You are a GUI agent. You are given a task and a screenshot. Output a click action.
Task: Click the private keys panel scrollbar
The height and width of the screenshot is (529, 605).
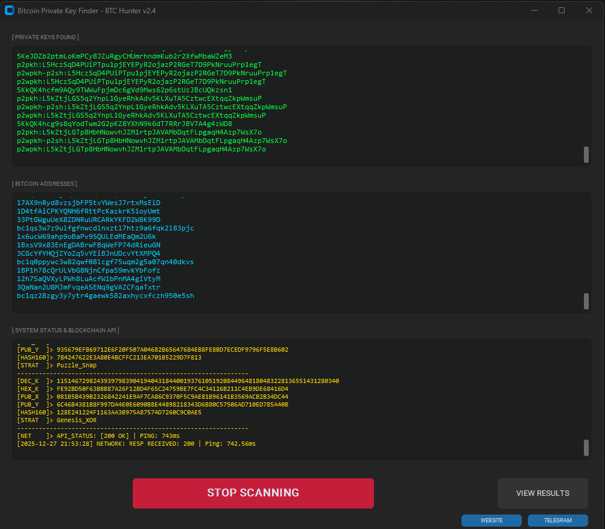585,154
